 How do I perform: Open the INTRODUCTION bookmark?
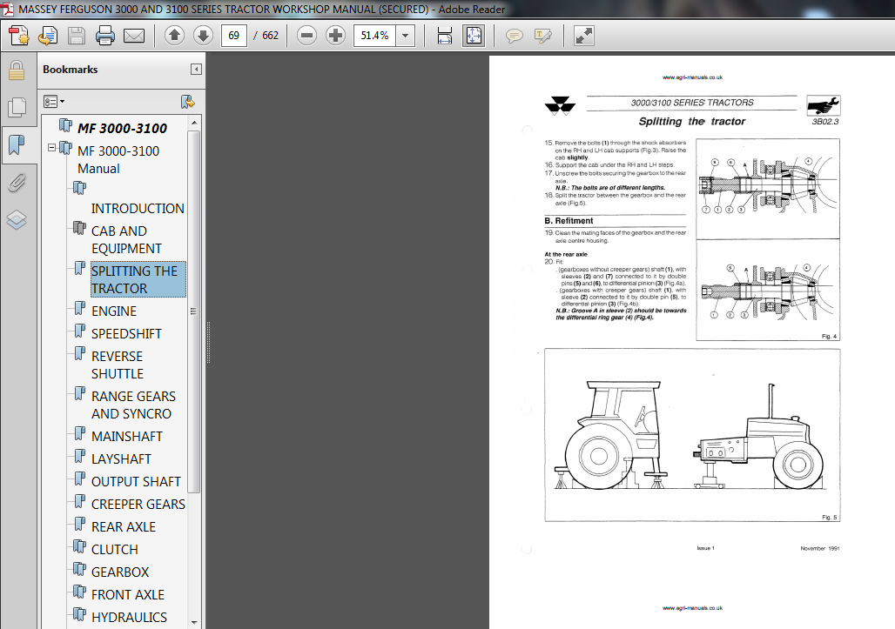click(138, 208)
